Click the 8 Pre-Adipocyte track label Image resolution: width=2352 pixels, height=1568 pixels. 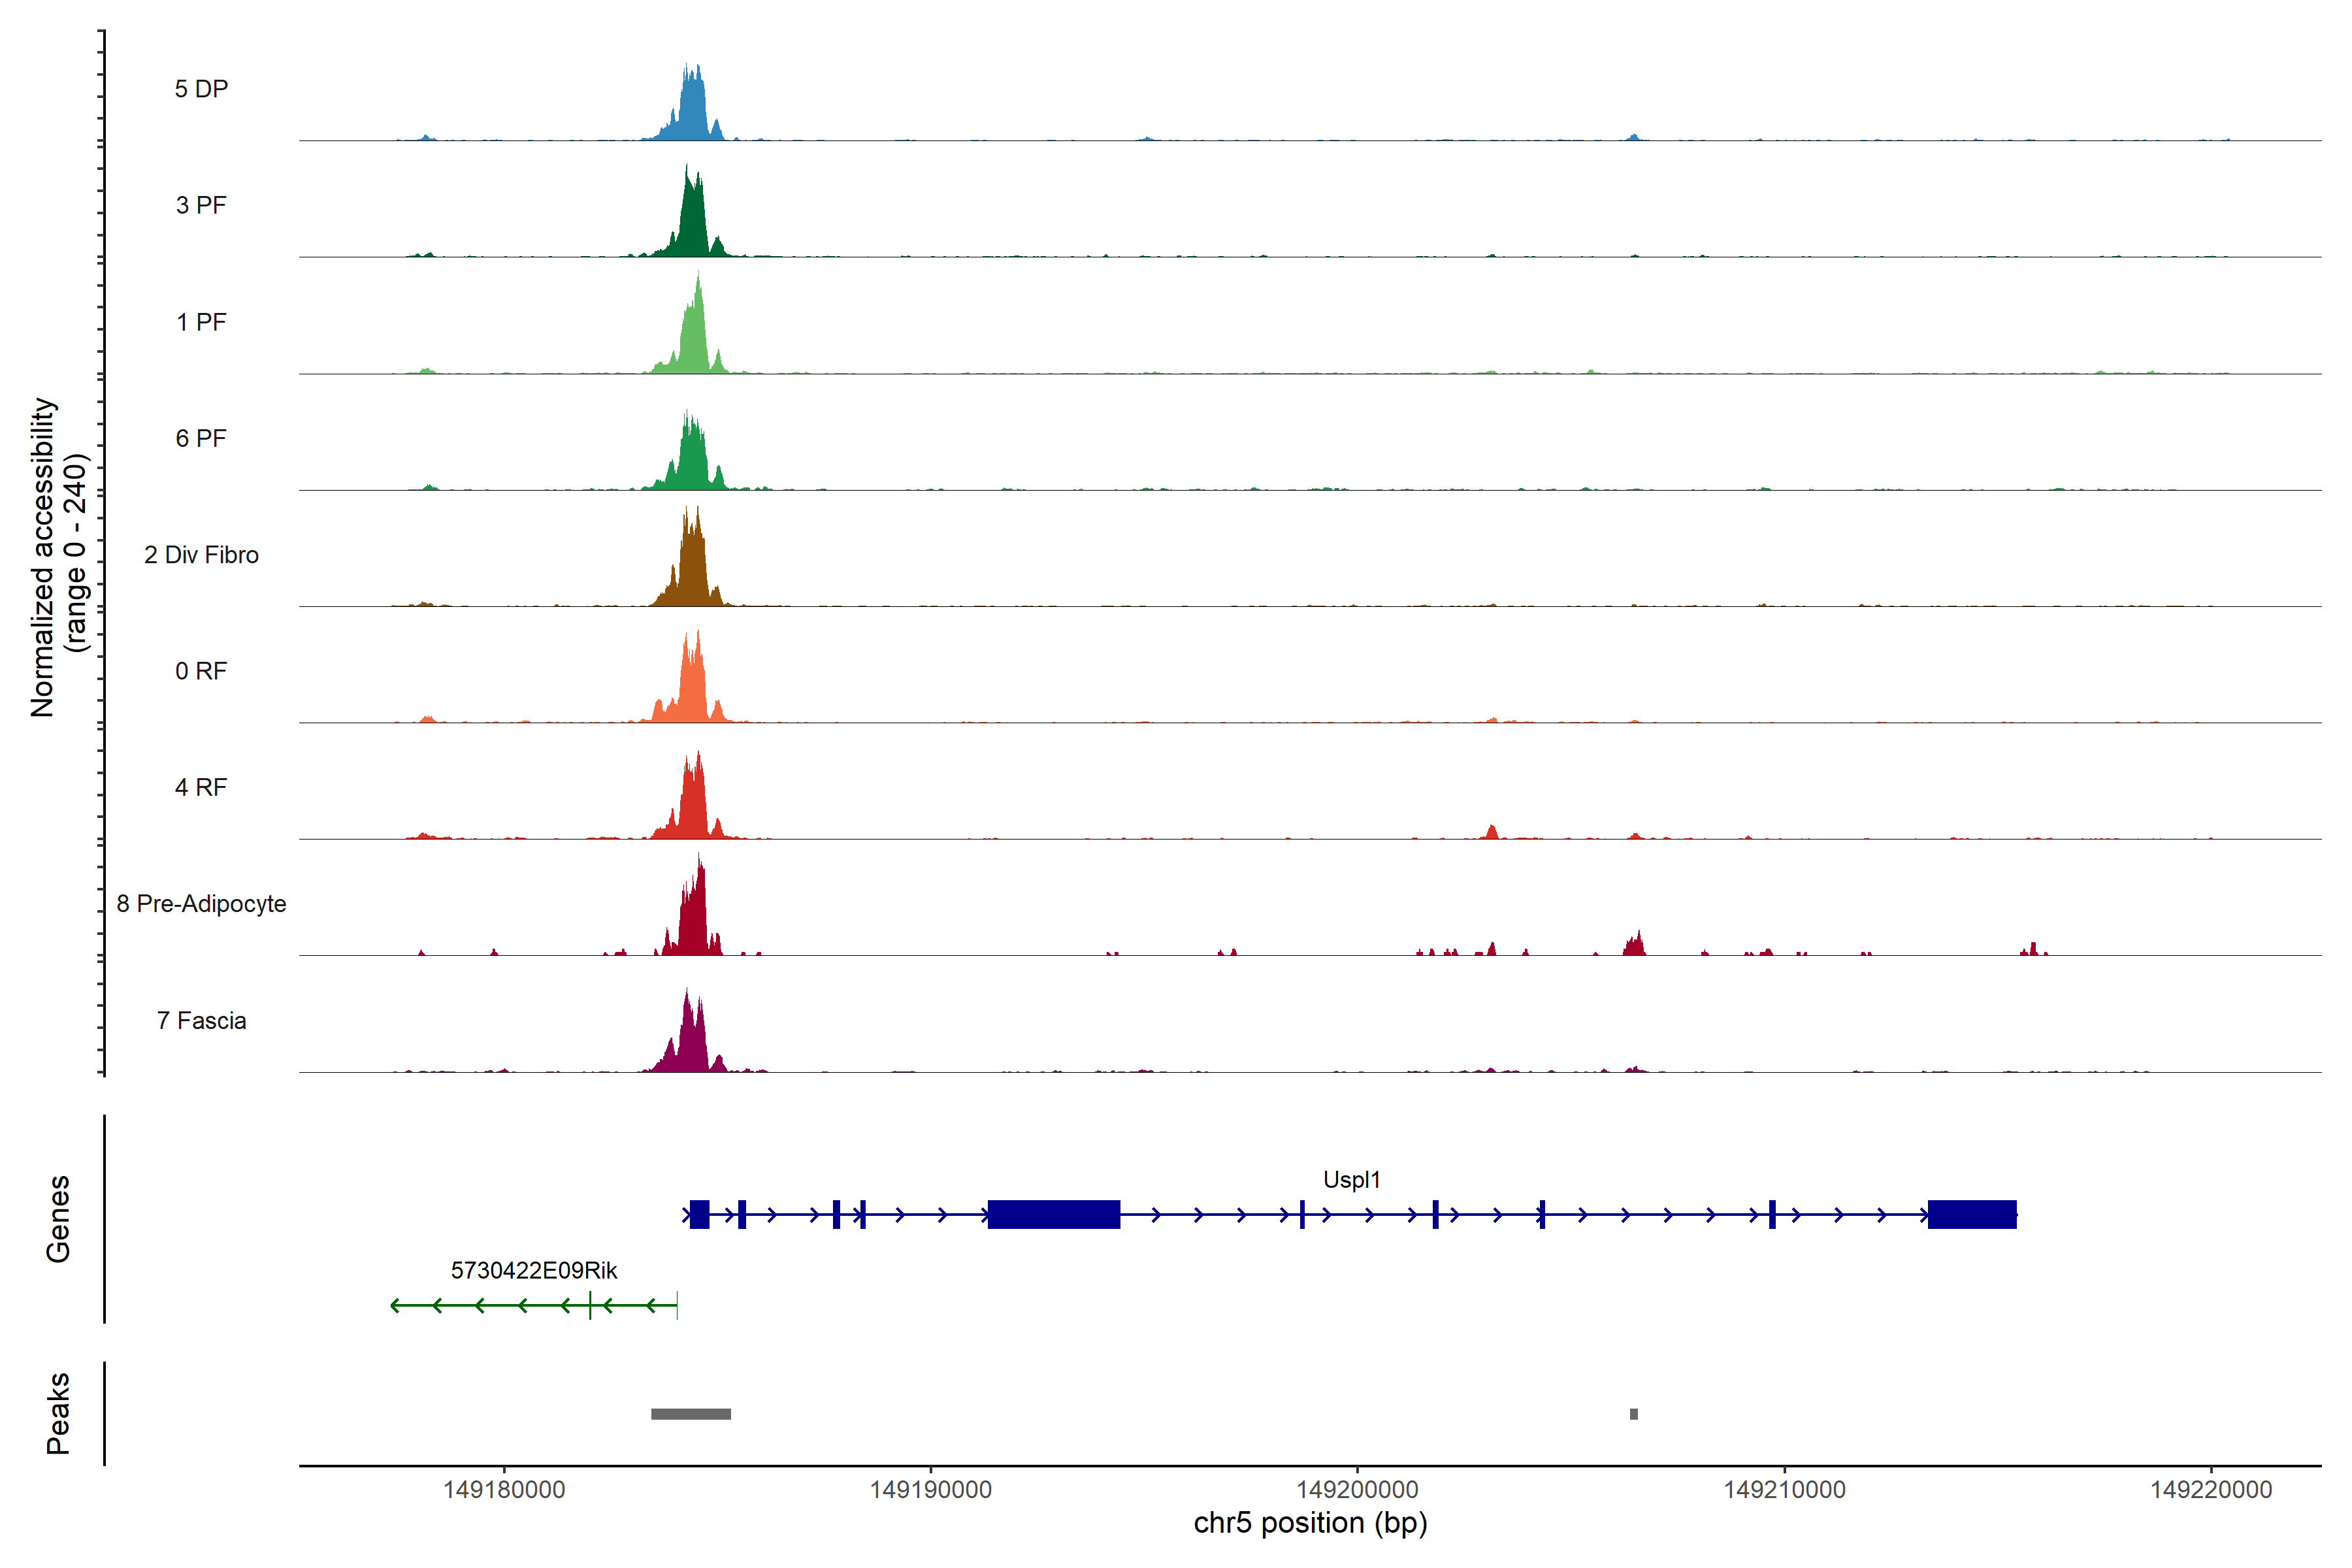click(201, 904)
